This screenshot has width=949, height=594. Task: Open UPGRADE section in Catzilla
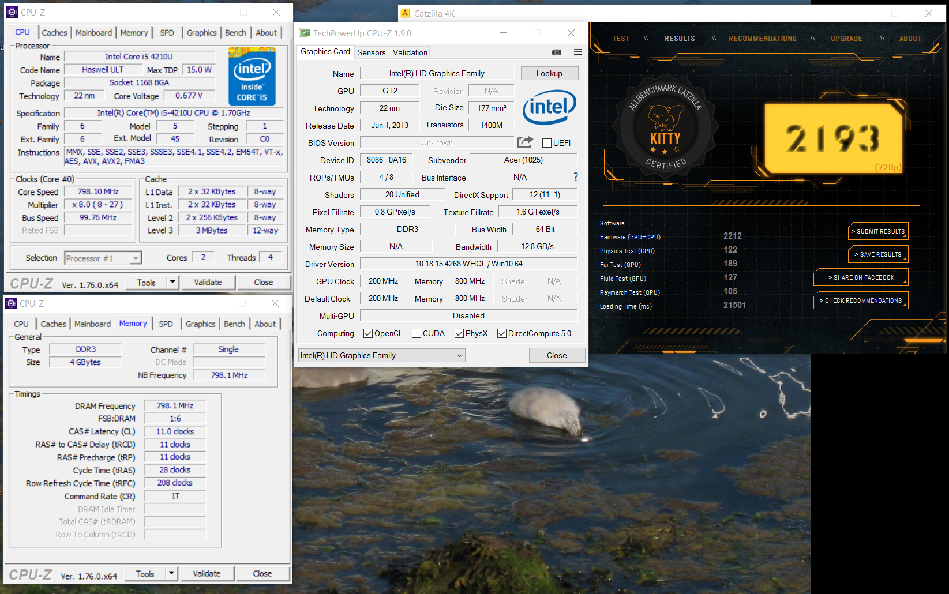coord(846,39)
